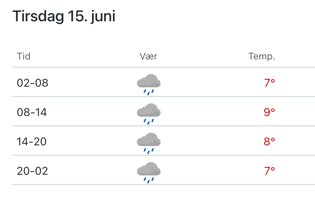Choose the 14-20 time period label
This screenshot has height=207, width=315.
32,141
